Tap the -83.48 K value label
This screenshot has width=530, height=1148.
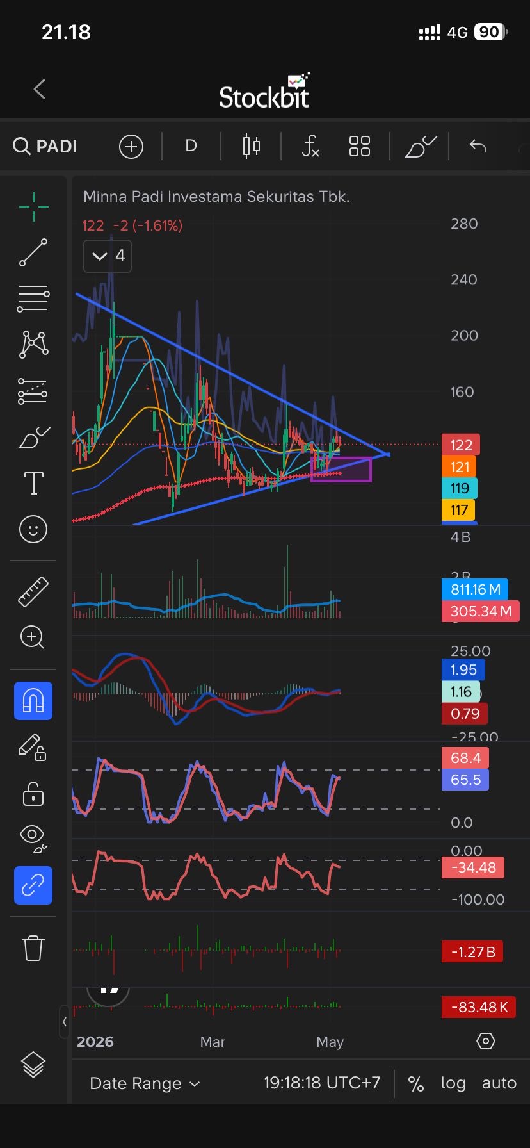point(479,1008)
